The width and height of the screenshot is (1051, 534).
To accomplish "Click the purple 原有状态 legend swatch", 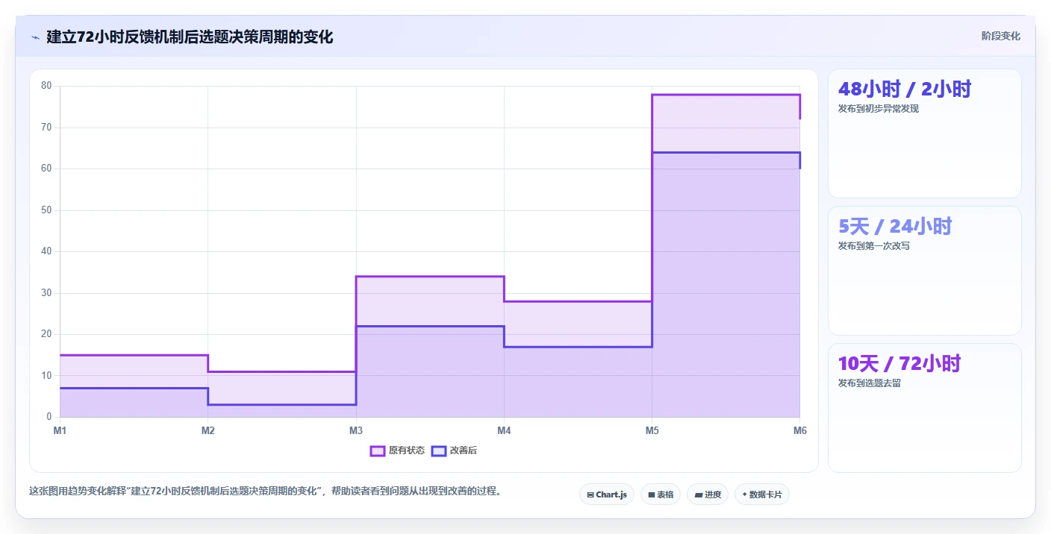I will click(378, 450).
